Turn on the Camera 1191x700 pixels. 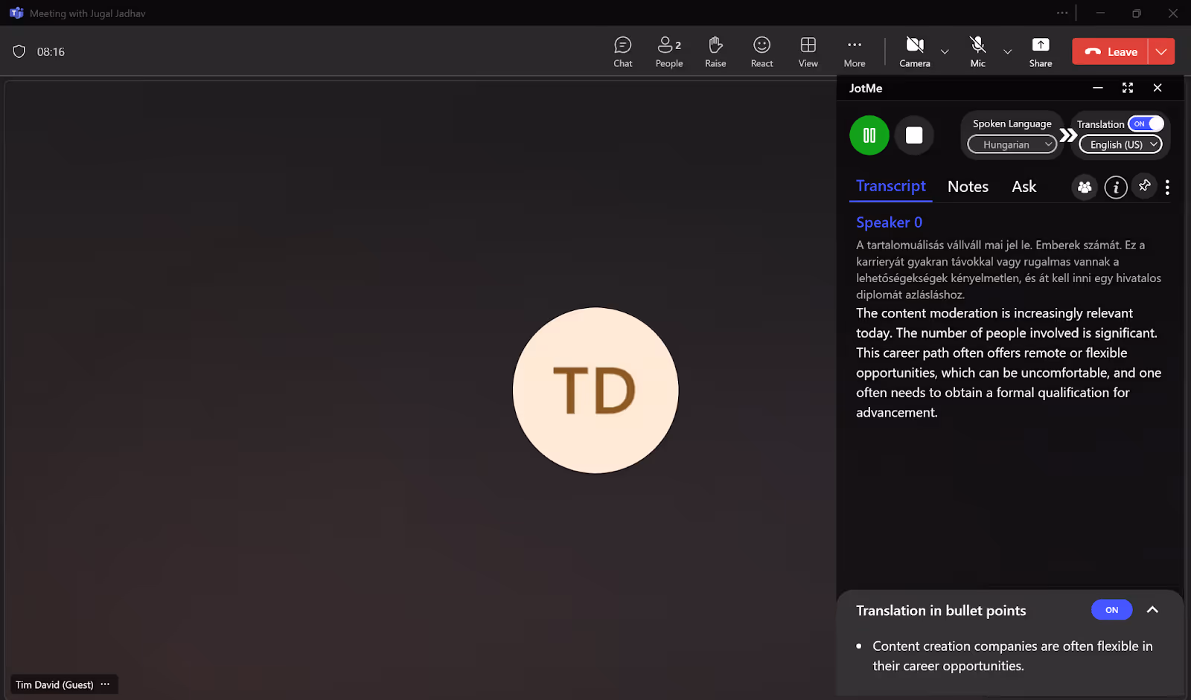pyautogui.click(x=915, y=52)
